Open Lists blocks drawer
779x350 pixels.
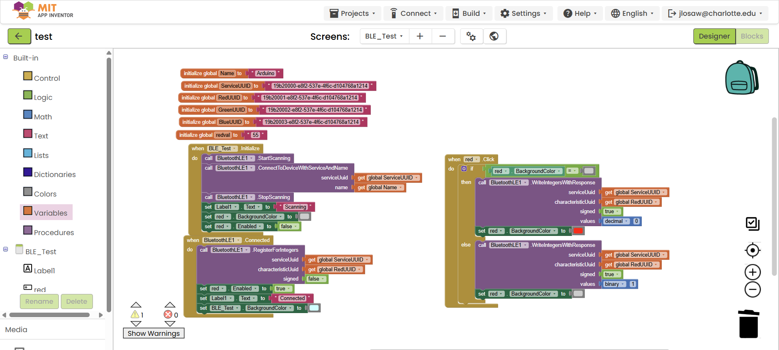(x=36, y=155)
